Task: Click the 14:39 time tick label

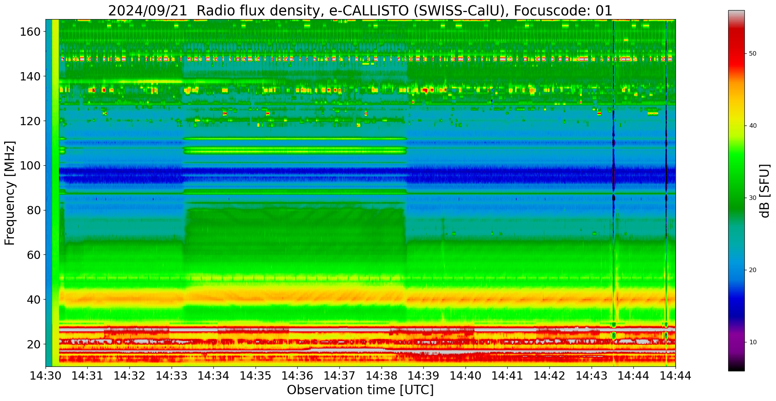Action: 424,375
